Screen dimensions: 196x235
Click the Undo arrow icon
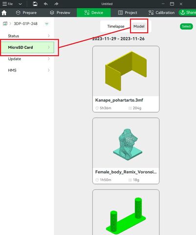(x=46, y=4)
